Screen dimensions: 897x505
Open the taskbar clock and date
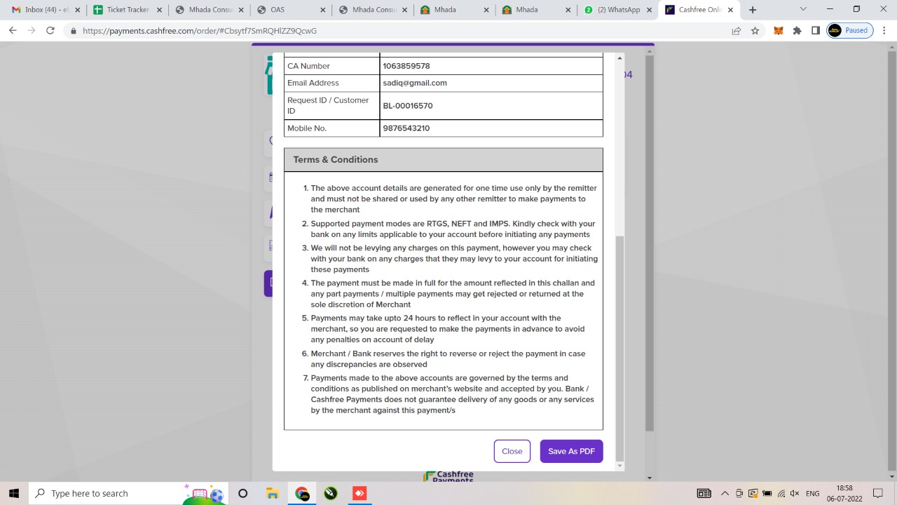tap(844, 494)
